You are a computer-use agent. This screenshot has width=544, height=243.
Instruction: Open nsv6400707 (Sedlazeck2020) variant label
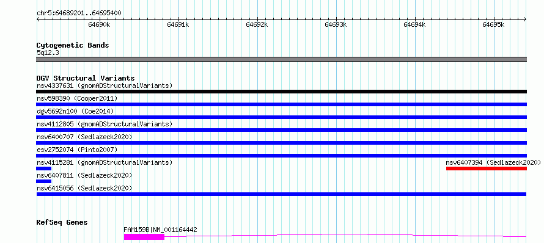84,137
